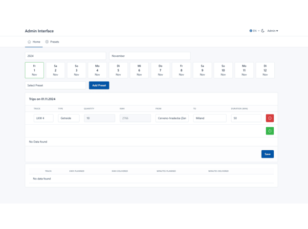308x229 pixels.
Task: Open the November month selector
Action: pyautogui.click(x=150, y=56)
